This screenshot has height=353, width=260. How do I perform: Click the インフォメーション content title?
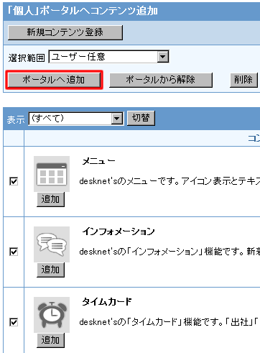[119, 231]
